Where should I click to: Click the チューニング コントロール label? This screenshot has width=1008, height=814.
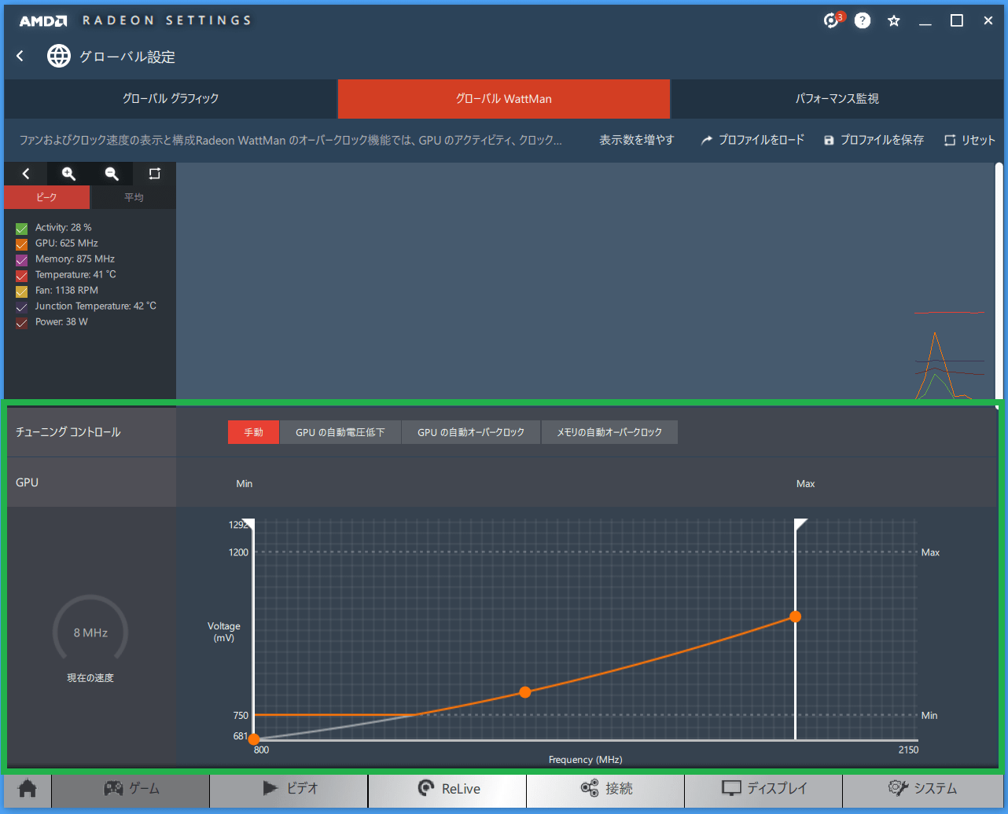pyautogui.click(x=68, y=432)
